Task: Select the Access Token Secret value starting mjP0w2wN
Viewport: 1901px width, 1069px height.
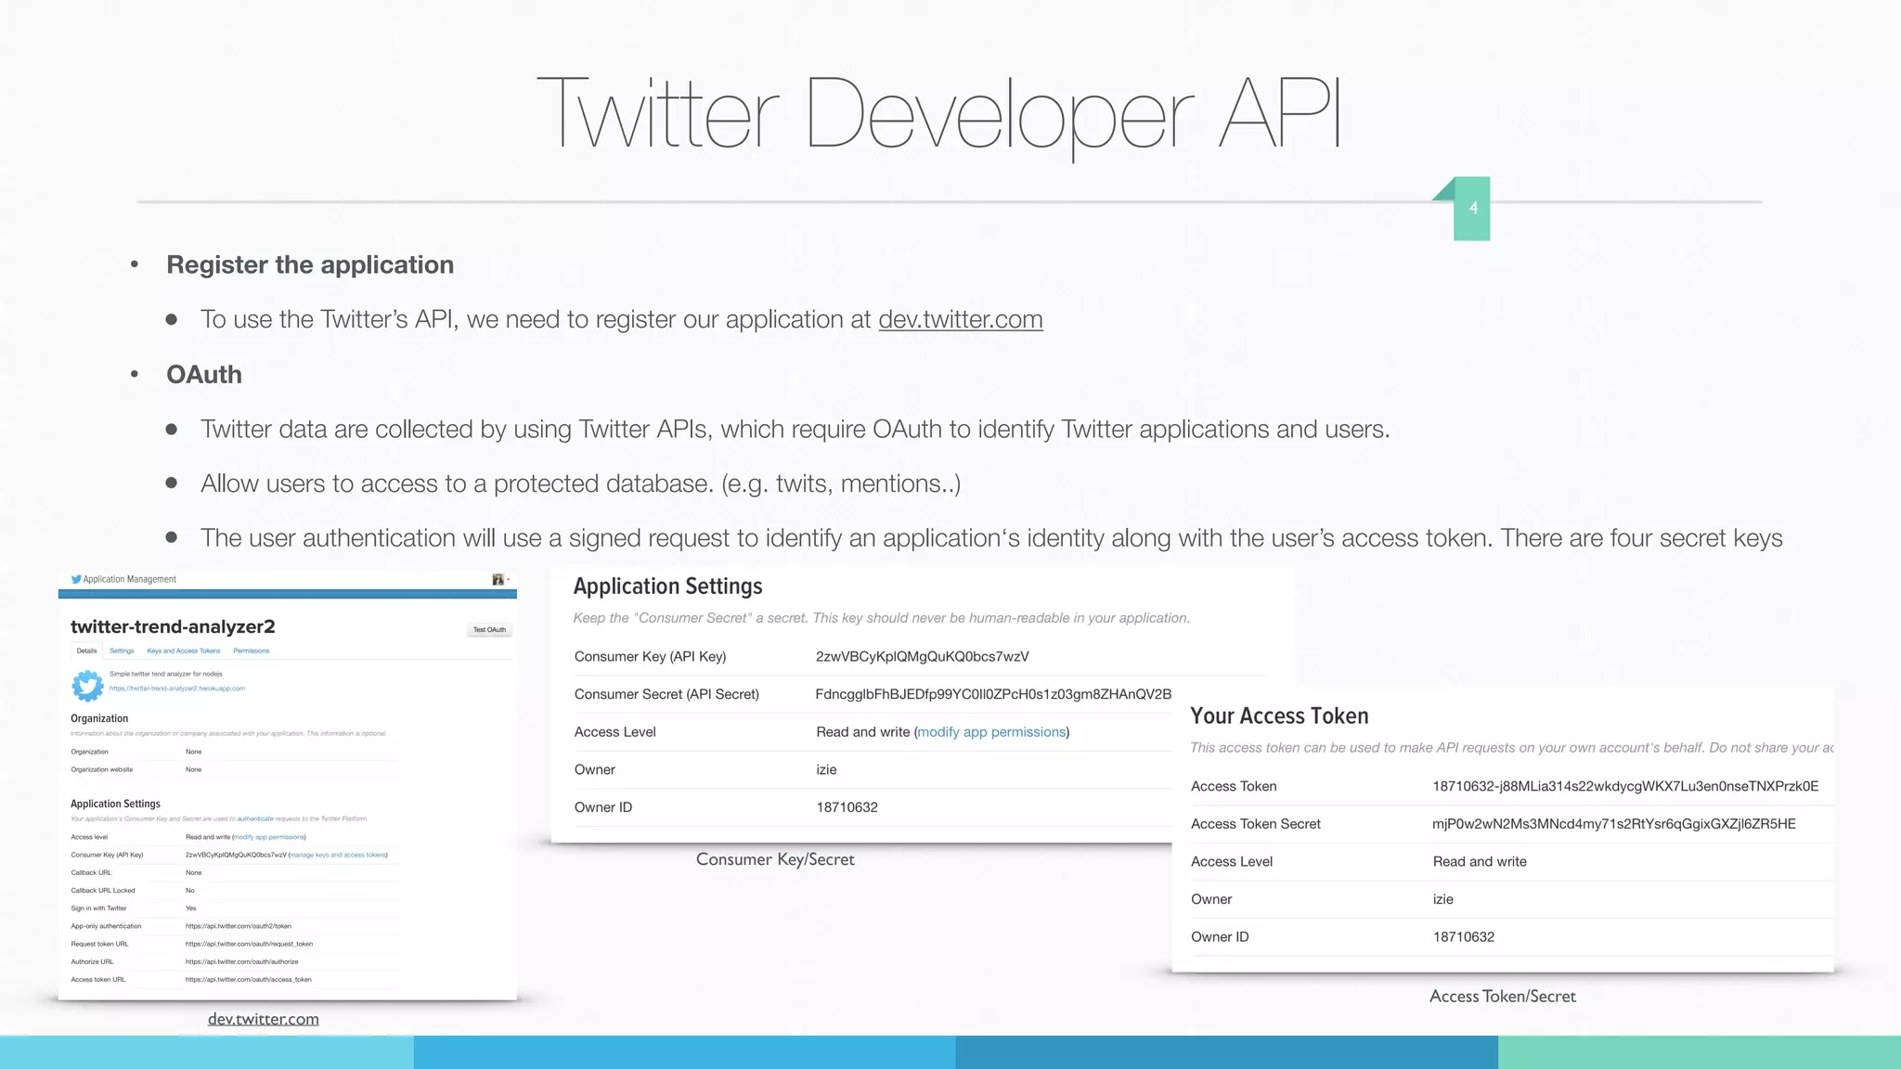Action: click(x=1614, y=824)
